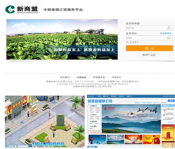Viewport: 175px width, 149px height.
Task: Open the 关于我们 footer link
Action: point(65,77)
